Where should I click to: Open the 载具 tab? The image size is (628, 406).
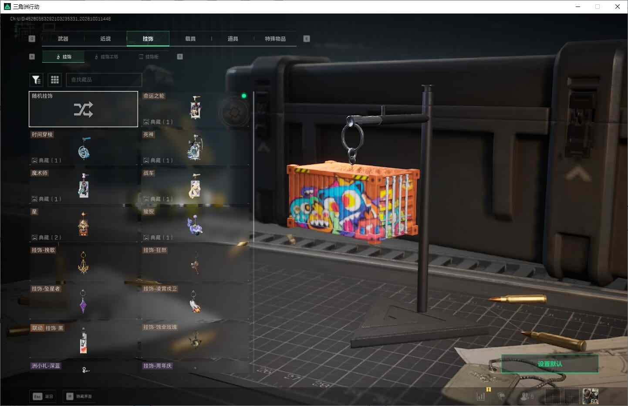[190, 39]
